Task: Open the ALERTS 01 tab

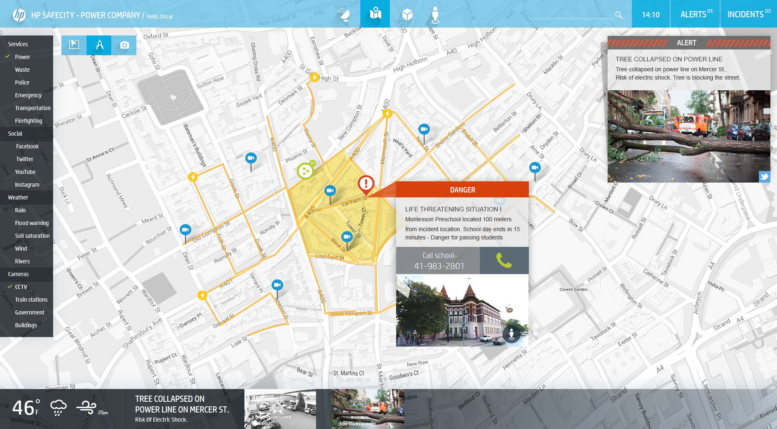Action: click(x=696, y=14)
